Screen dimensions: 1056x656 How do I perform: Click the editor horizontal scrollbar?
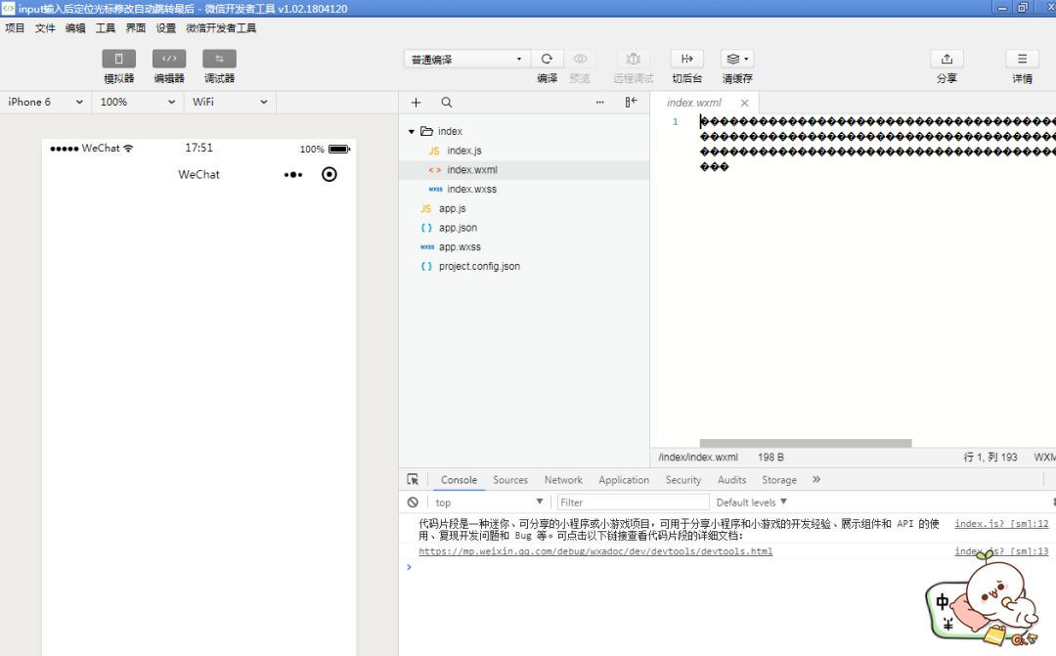coord(806,443)
